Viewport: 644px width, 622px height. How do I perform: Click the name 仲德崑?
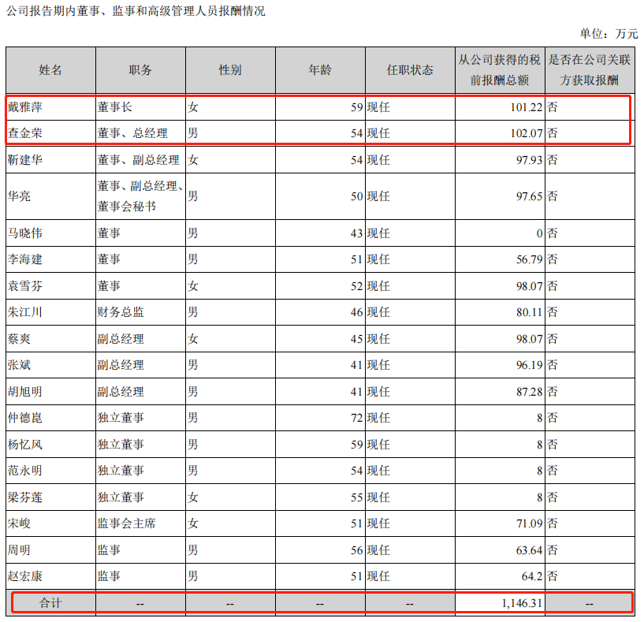(24, 418)
